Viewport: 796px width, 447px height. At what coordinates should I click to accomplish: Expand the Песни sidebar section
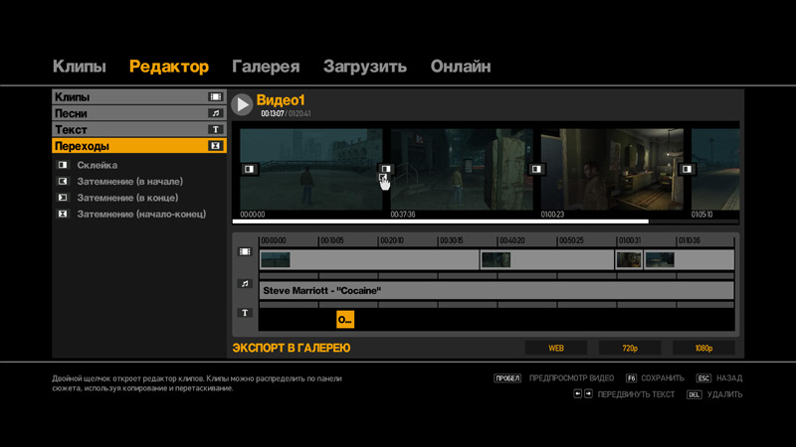(x=138, y=113)
